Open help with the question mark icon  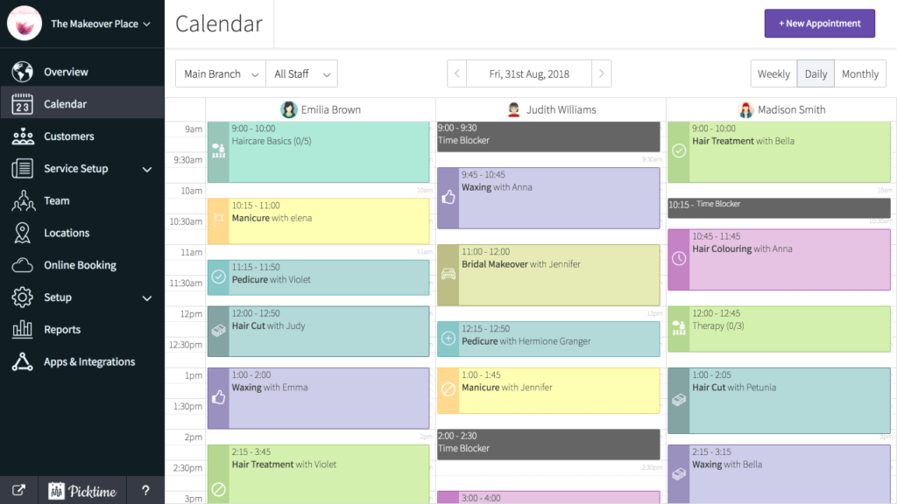[145, 490]
